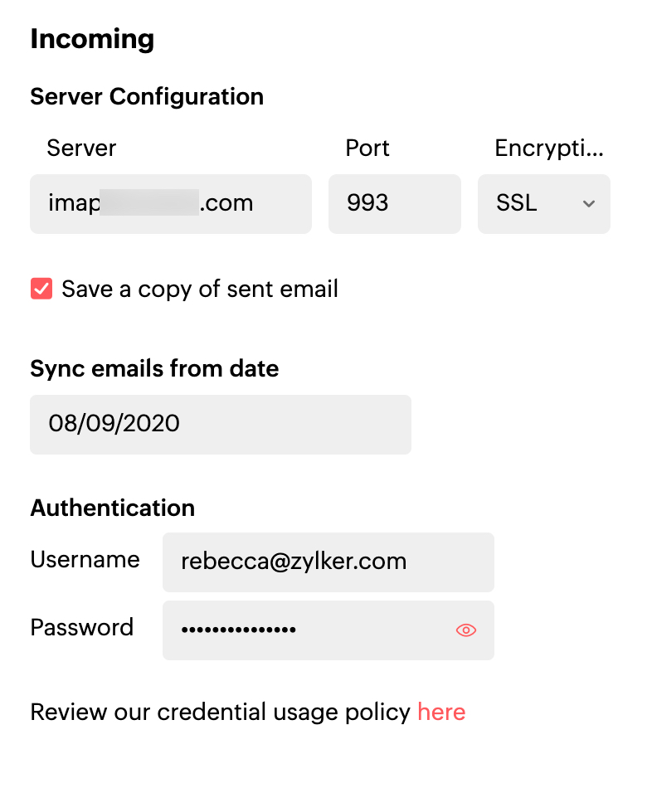Reveal the password with the eye icon
This screenshot has width=652, height=788.
466,630
